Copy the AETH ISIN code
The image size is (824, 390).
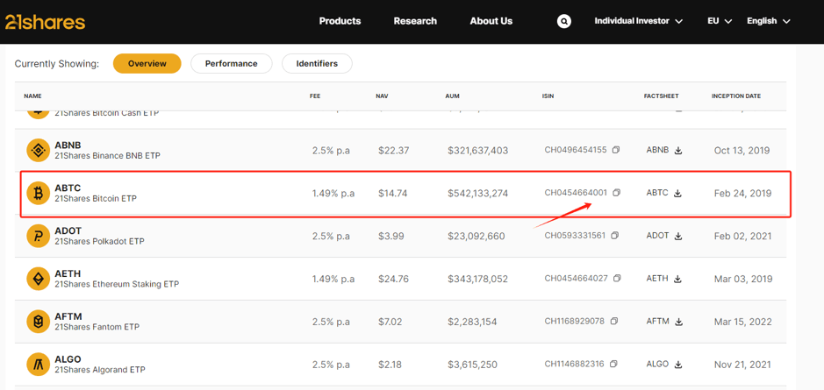(617, 279)
